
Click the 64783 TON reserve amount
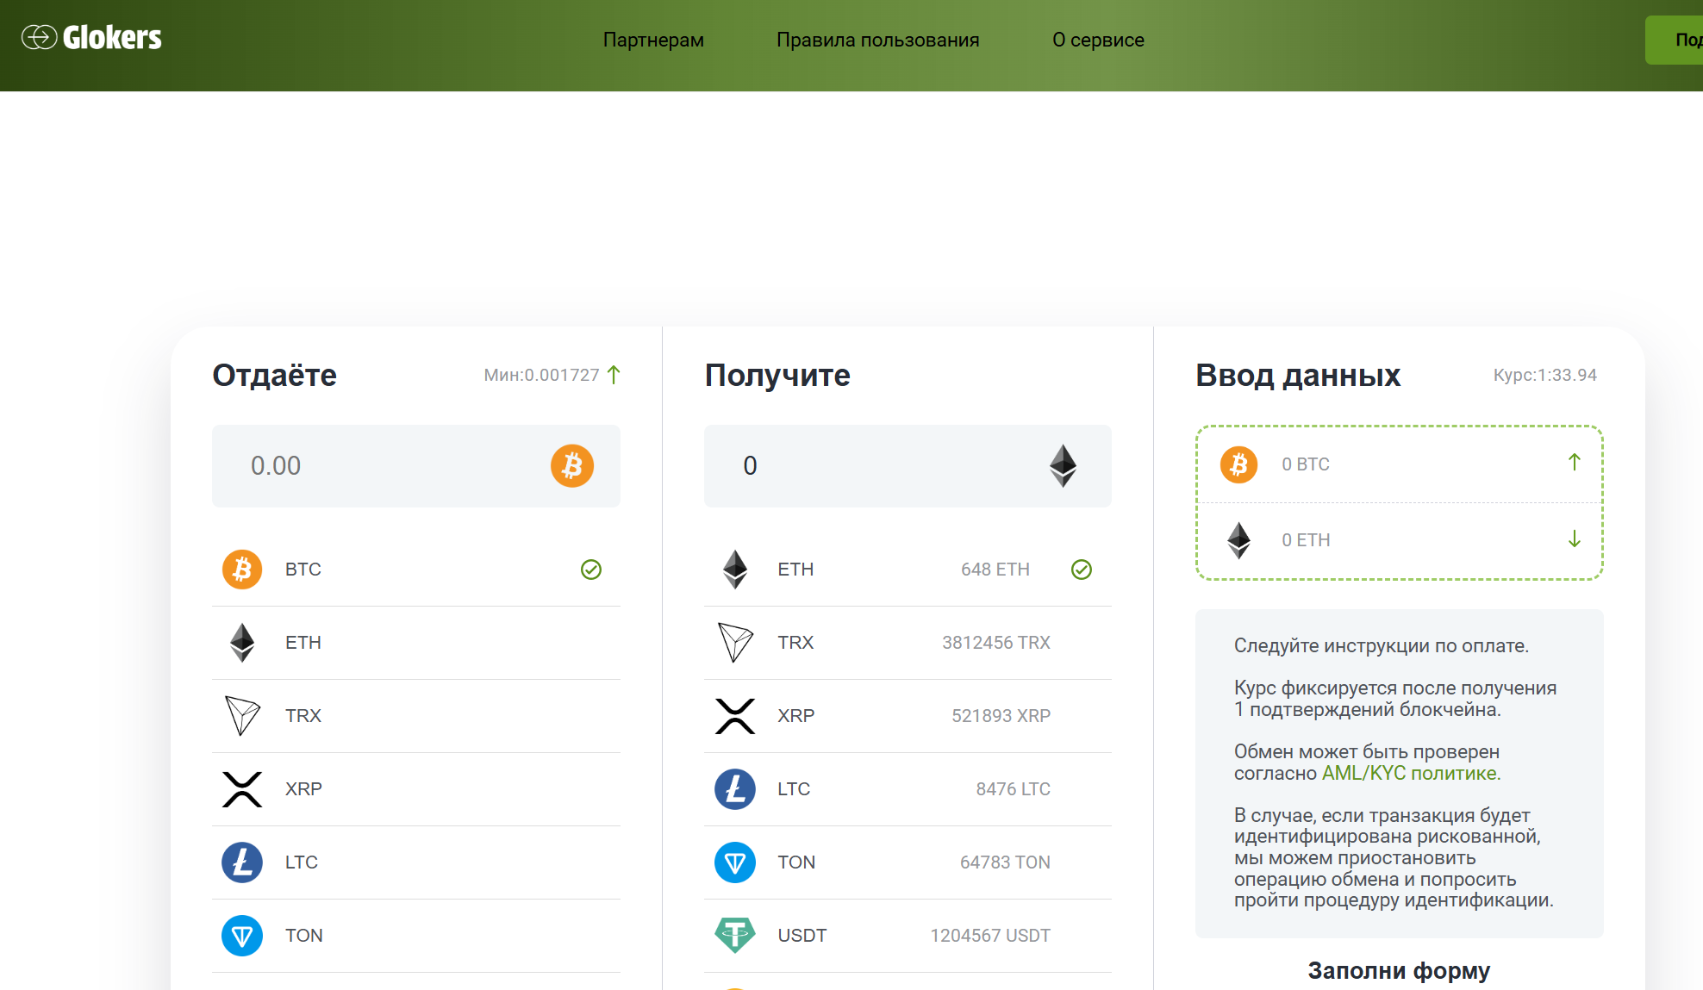point(1006,862)
